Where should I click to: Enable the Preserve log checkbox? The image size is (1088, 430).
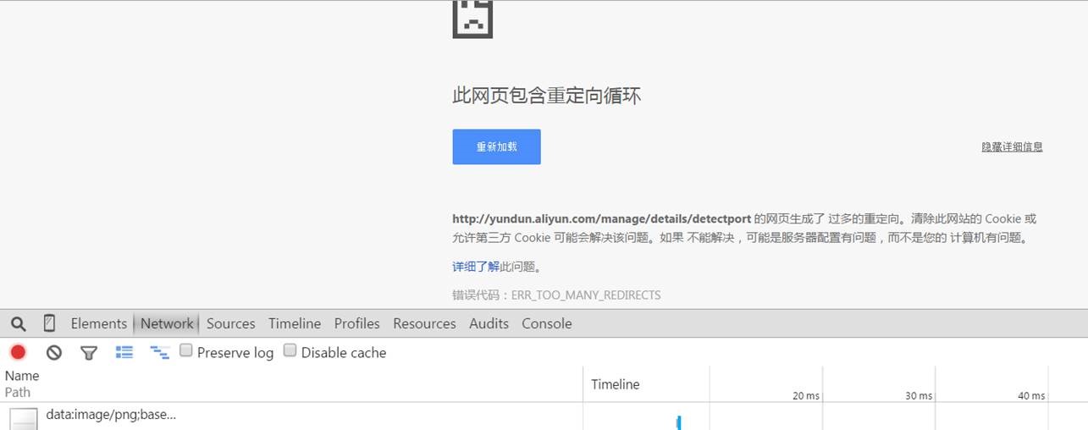[x=186, y=351]
